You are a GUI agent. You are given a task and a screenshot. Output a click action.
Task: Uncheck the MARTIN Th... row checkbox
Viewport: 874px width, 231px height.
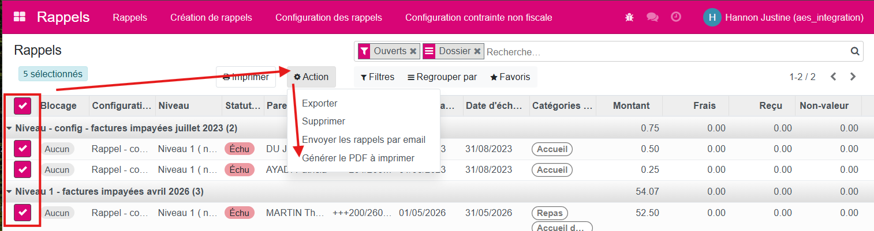click(x=23, y=213)
